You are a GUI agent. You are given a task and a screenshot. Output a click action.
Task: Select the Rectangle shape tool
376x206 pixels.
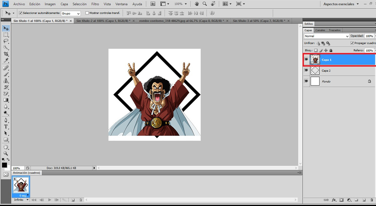tap(6, 139)
